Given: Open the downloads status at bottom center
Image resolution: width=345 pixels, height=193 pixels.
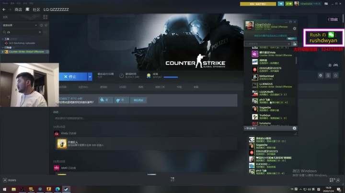Looking at the screenshot, I should (x=172, y=179).
